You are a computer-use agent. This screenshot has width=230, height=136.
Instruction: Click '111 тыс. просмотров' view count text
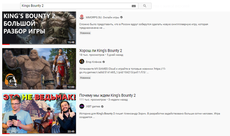92,100
